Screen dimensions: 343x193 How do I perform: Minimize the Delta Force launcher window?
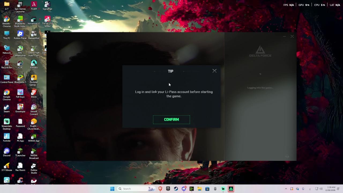click(x=284, y=36)
